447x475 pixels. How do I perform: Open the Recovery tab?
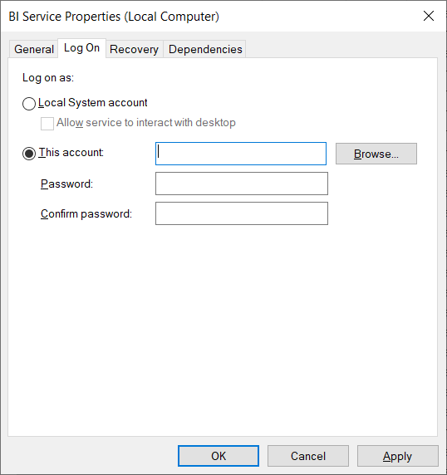click(134, 49)
